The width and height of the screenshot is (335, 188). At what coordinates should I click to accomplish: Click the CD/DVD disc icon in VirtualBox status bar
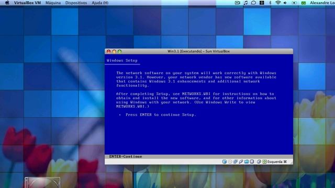(230, 161)
